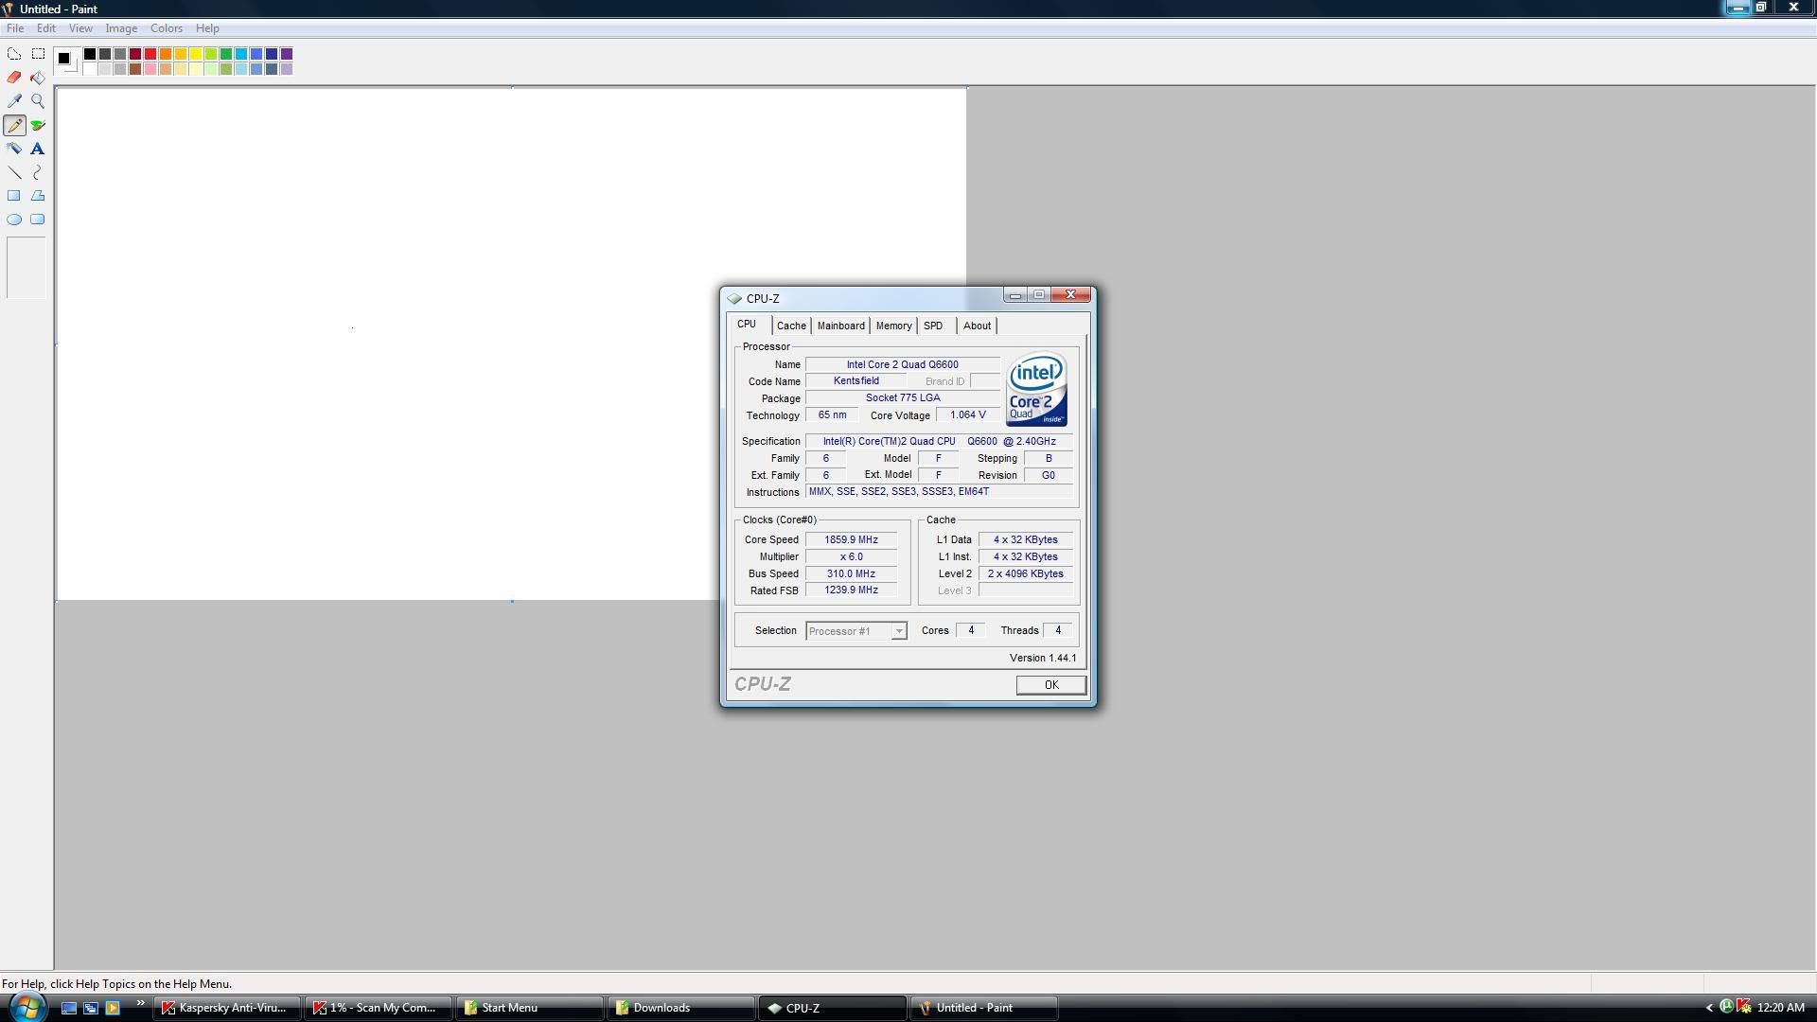
Task: Select the pink color swatch
Action: coord(150,69)
